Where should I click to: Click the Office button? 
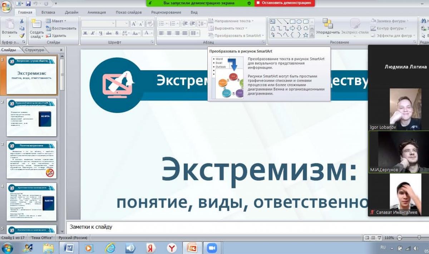tap(6, 6)
